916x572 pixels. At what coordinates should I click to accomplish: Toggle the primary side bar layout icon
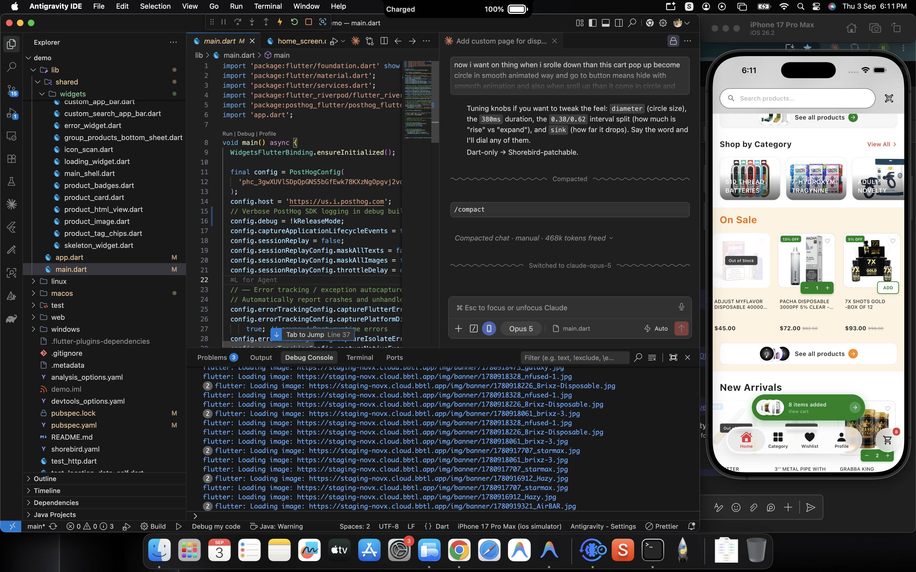tap(593, 23)
